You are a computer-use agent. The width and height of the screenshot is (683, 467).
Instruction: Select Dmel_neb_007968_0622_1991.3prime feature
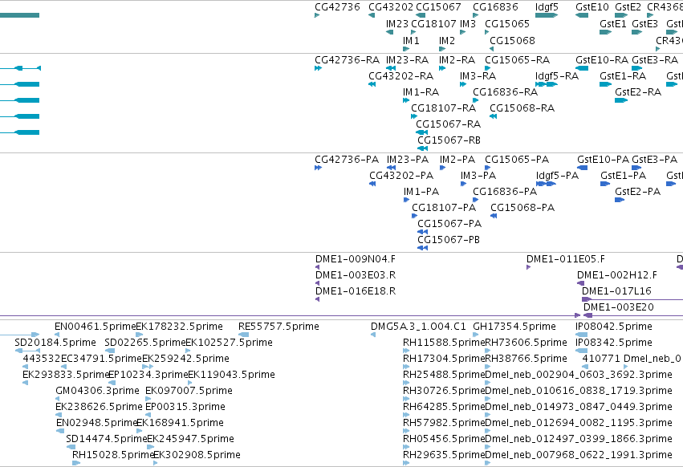click(x=579, y=455)
